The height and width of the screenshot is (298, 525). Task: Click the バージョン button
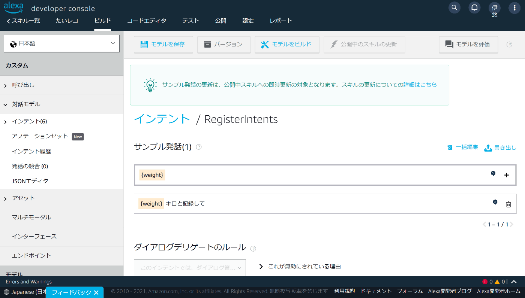coord(224,45)
